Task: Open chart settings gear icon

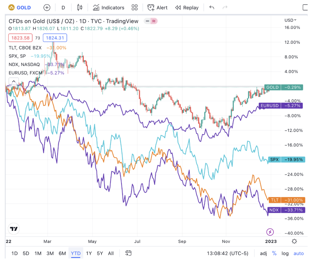Action: 294,241
